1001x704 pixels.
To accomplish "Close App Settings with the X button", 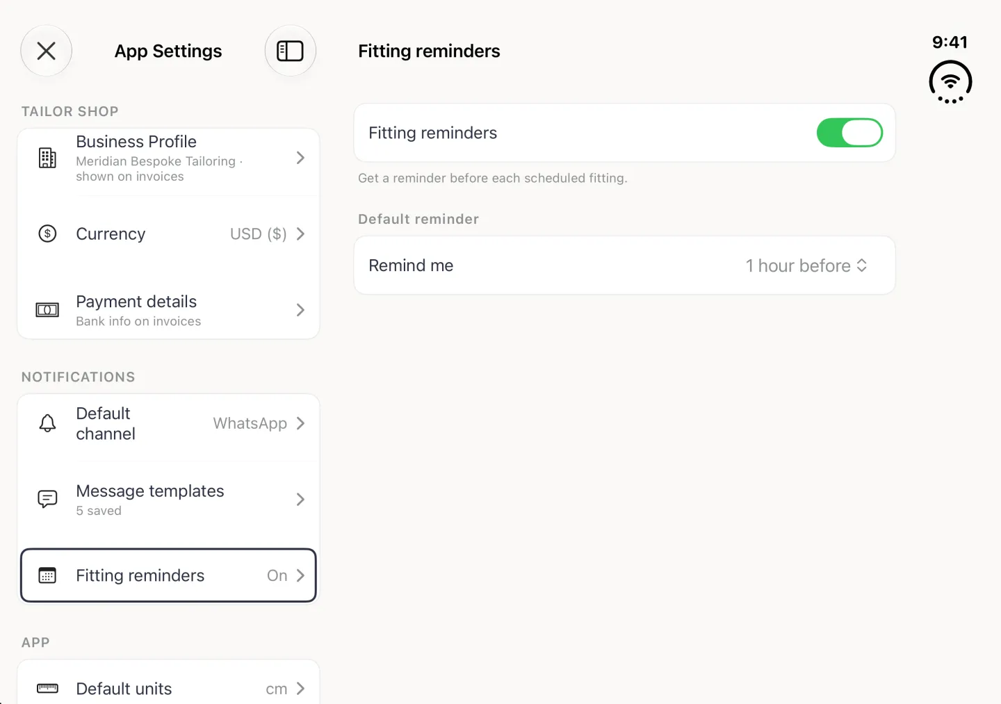I will [x=47, y=51].
